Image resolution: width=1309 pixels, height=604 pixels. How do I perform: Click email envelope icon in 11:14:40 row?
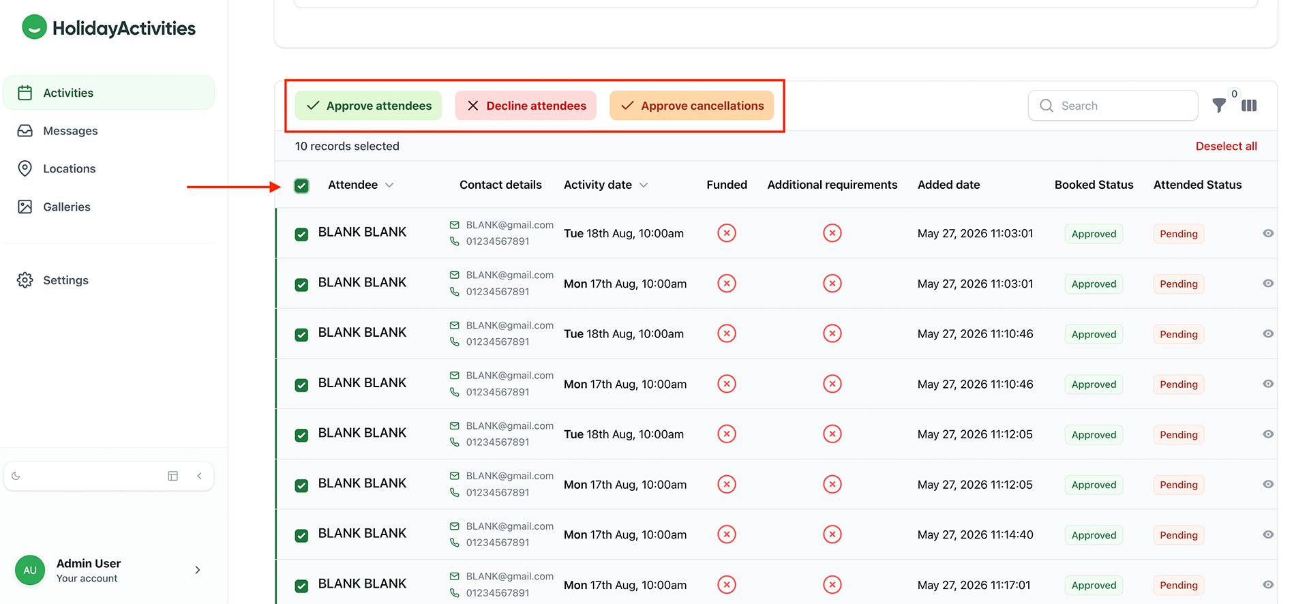(x=455, y=526)
